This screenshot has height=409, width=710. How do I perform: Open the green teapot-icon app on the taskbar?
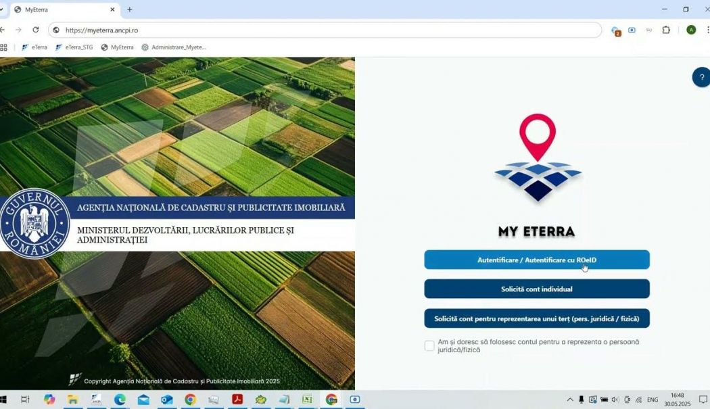click(x=260, y=400)
